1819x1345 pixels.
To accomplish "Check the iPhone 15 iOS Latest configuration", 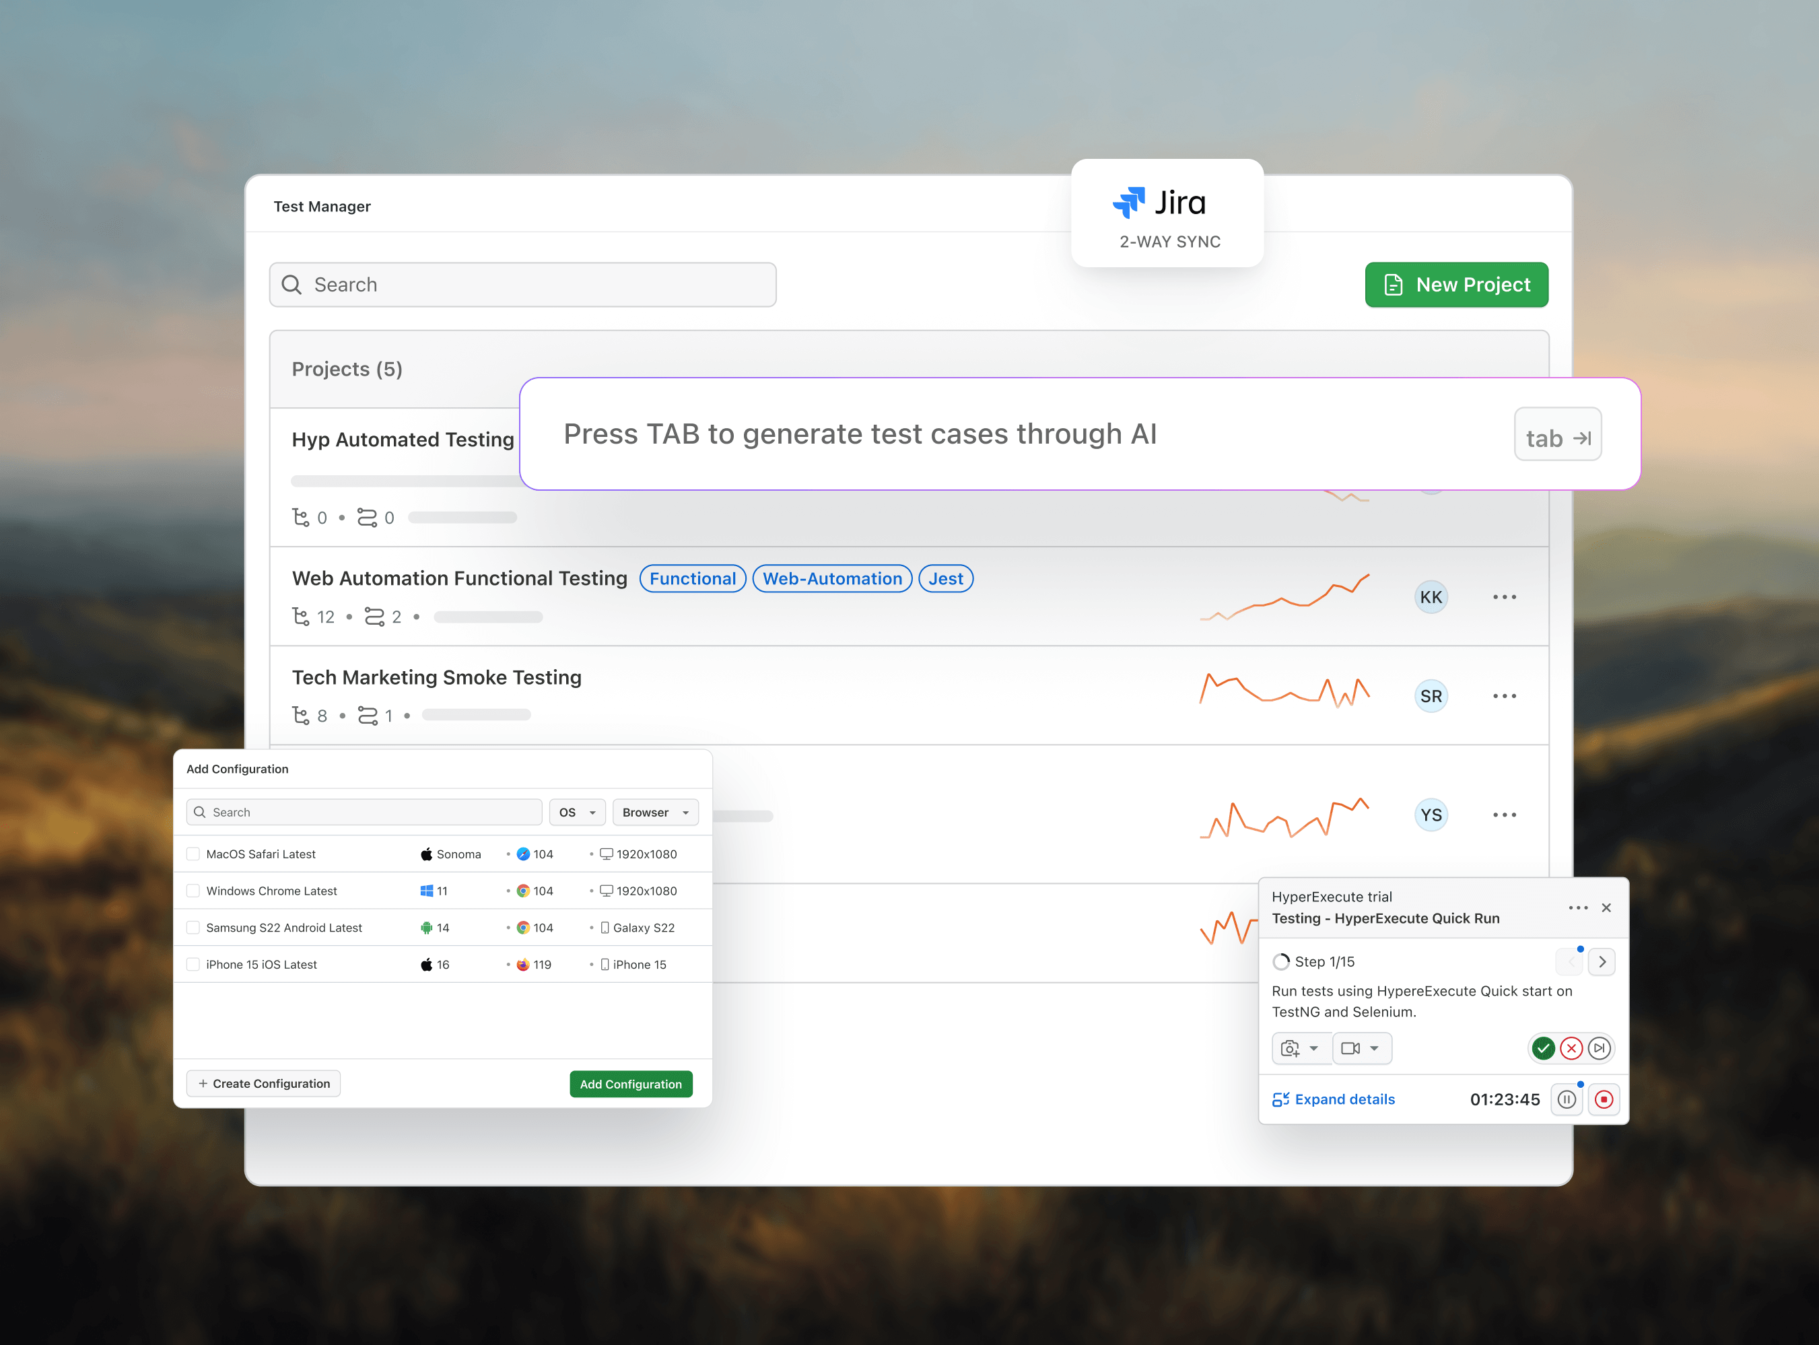I will point(193,964).
